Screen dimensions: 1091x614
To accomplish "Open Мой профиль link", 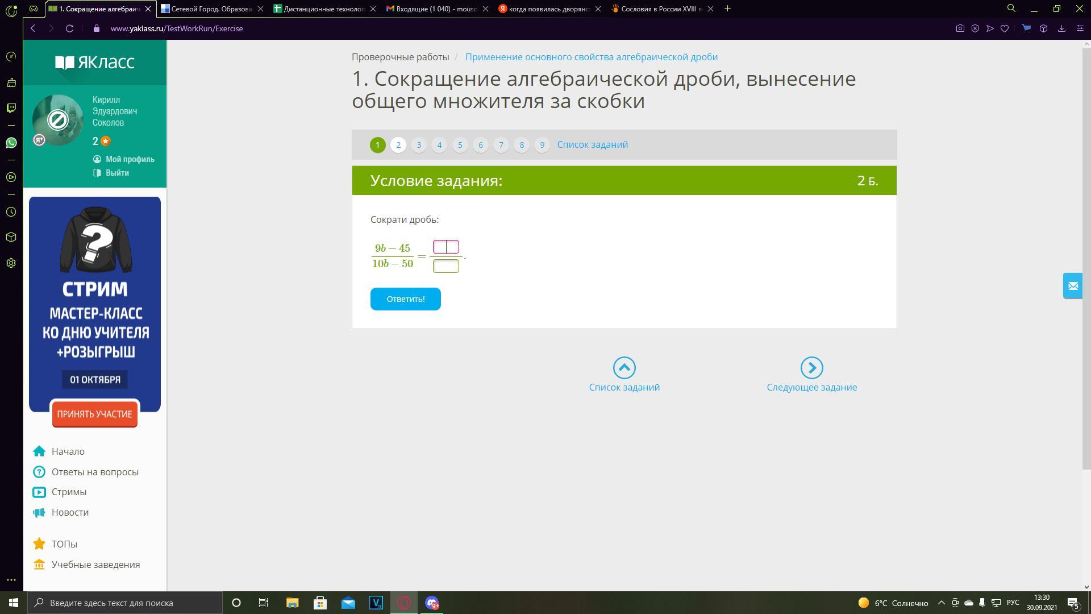I will [x=130, y=159].
